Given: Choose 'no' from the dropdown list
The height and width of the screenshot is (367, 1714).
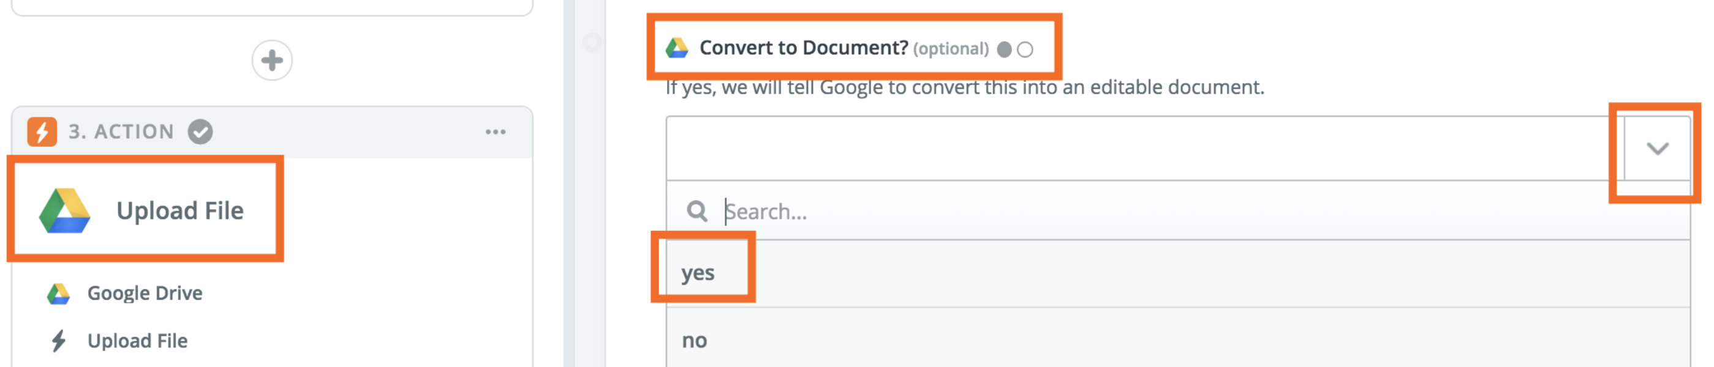Looking at the screenshot, I should [694, 341].
